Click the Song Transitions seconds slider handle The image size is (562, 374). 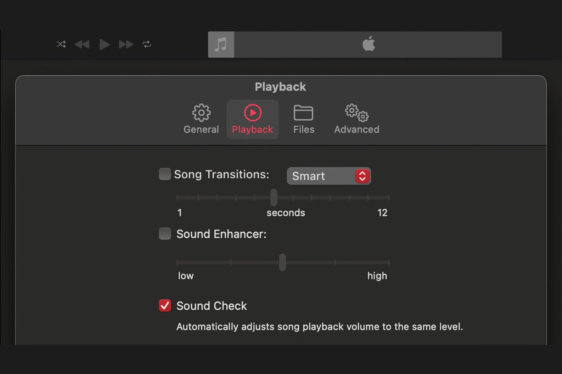274,197
